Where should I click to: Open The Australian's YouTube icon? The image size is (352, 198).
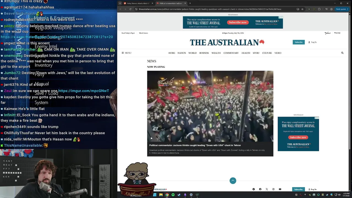tap(280, 189)
